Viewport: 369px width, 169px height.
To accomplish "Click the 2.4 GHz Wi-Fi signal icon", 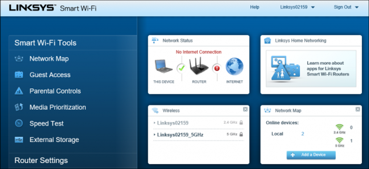I will (x=339, y=127).
